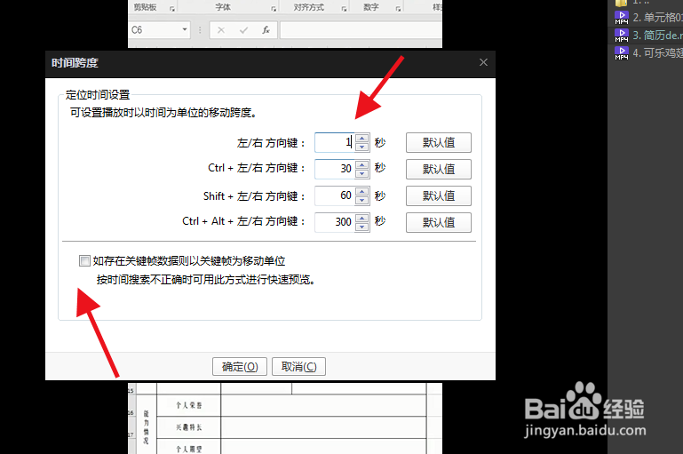Close the 时间跨度 dialog

point(483,62)
